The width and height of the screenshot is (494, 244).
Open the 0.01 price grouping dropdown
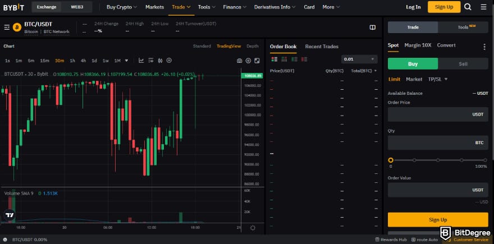click(359, 59)
